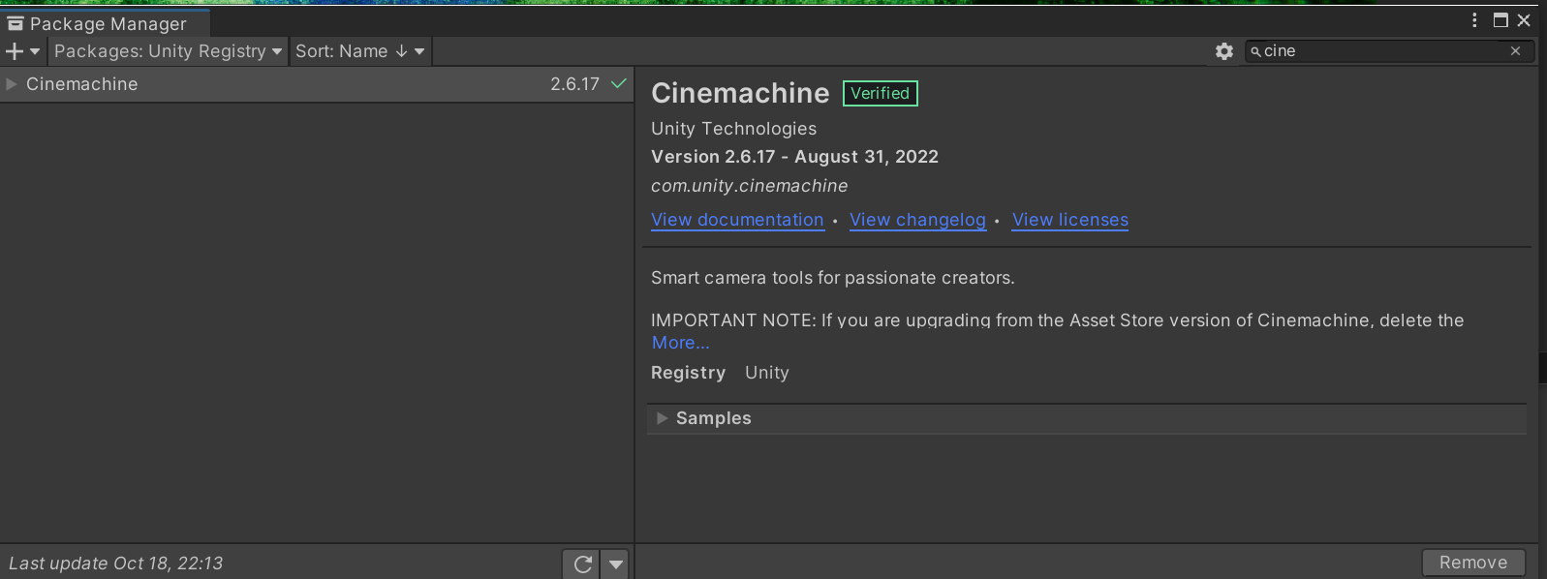The height and width of the screenshot is (579, 1547).
Task: Select the Package Manager tab
Action: click(104, 23)
